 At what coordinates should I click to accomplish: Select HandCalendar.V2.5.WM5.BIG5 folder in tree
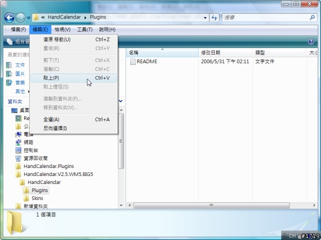pos(58,174)
